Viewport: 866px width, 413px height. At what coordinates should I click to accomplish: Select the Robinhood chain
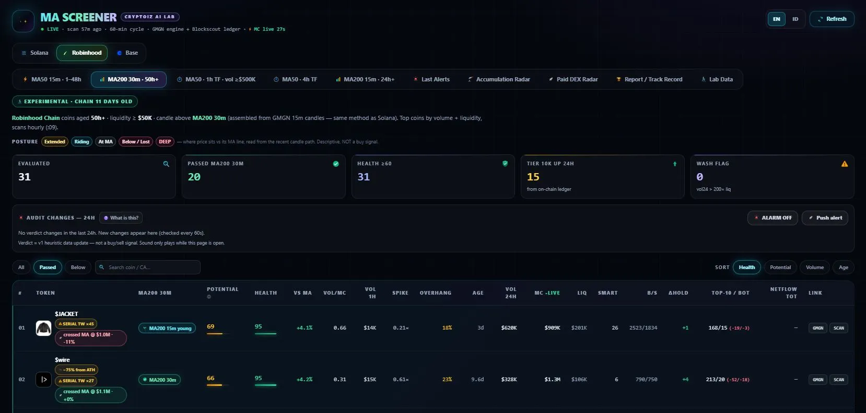click(x=82, y=53)
